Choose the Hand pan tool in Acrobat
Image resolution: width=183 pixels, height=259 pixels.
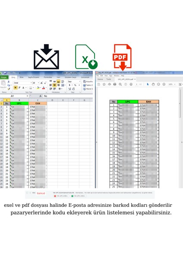(153, 85)
